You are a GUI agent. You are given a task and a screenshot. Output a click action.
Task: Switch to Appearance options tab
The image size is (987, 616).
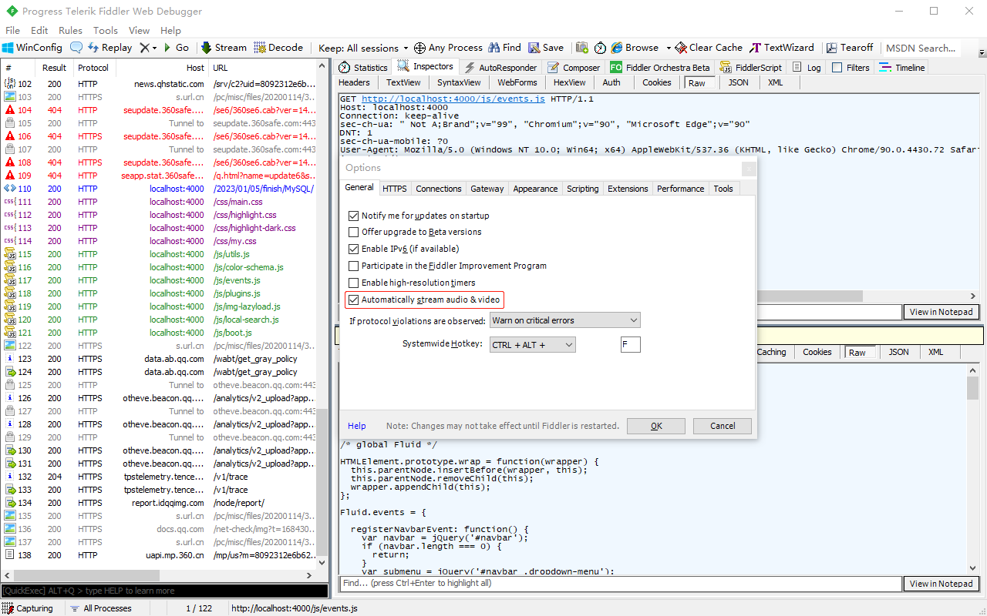pyautogui.click(x=535, y=189)
